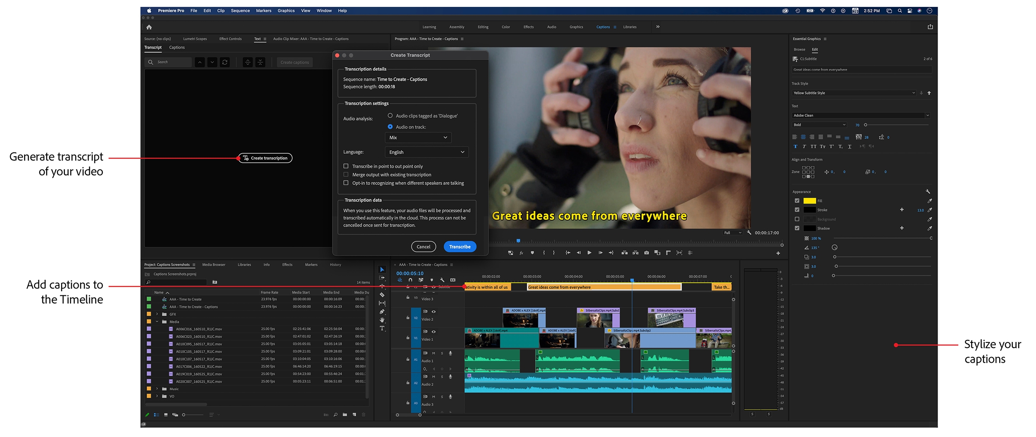
Task: Toggle the Snap magnet icon in the timeline
Action: pyautogui.click(x=411, y=280)
